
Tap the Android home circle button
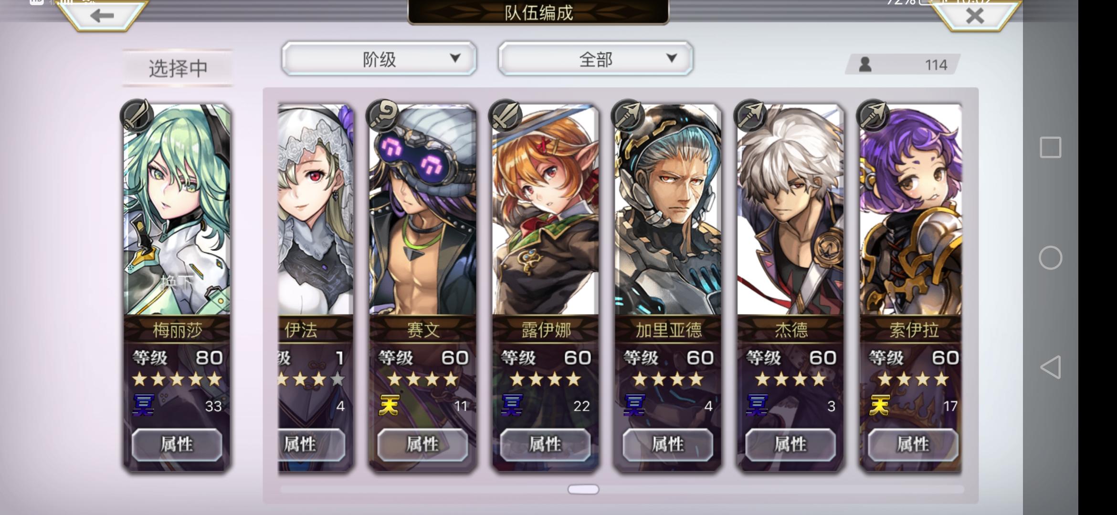click(1050, 258)
